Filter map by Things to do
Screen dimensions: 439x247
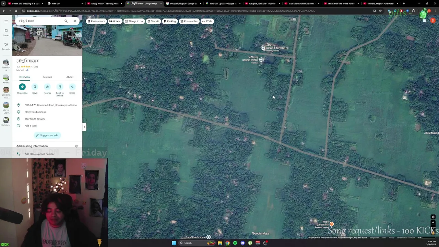click(x=134, y=21)
